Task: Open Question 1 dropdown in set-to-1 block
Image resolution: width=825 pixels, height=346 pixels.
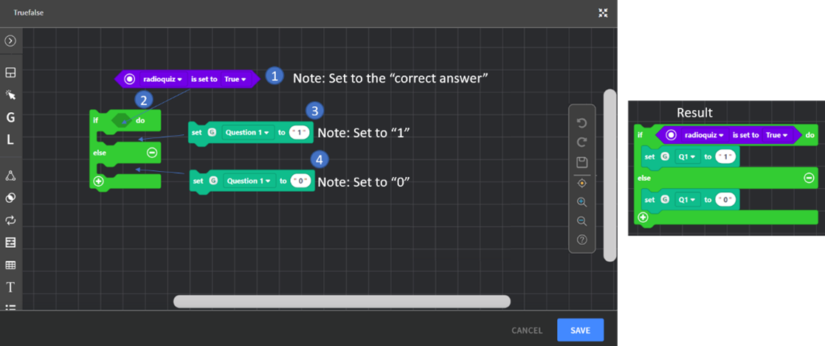Action: [x=249, y=133]
